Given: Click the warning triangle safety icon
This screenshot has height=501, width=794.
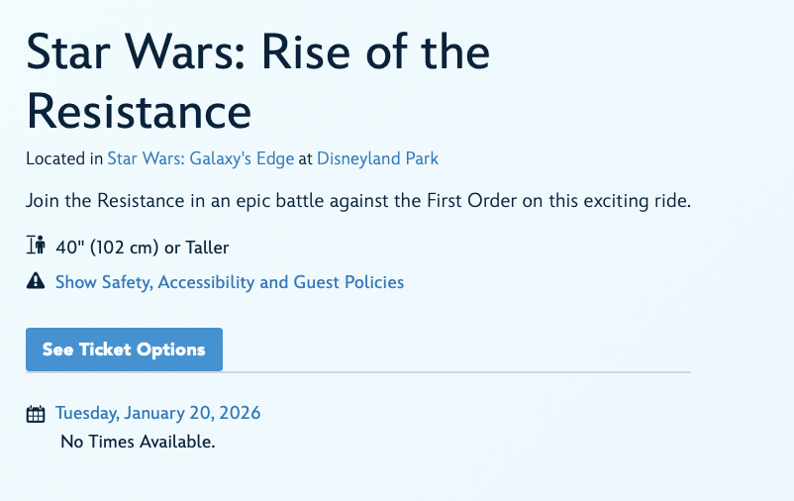Looking at the screenshot, I should tap(36, 282).
